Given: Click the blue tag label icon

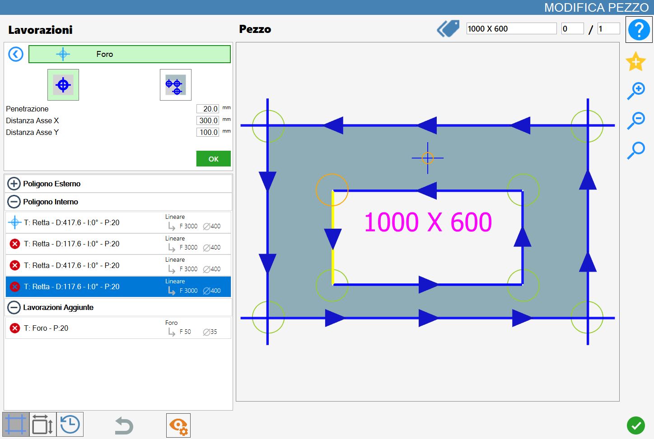Looking at the screenshot, I should point(448,28).
